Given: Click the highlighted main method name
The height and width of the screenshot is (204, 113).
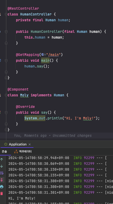Looking at the screenshot, I should [x=45, y=60].
